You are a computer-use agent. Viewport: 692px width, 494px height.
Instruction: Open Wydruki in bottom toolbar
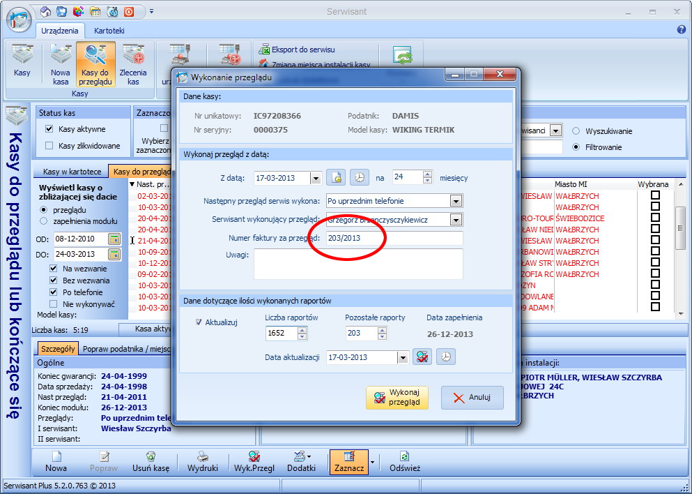click(x=203, y=462)
